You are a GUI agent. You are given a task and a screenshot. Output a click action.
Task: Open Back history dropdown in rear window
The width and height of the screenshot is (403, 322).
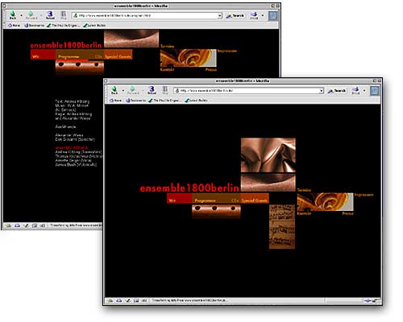click(x=21, y=15)
